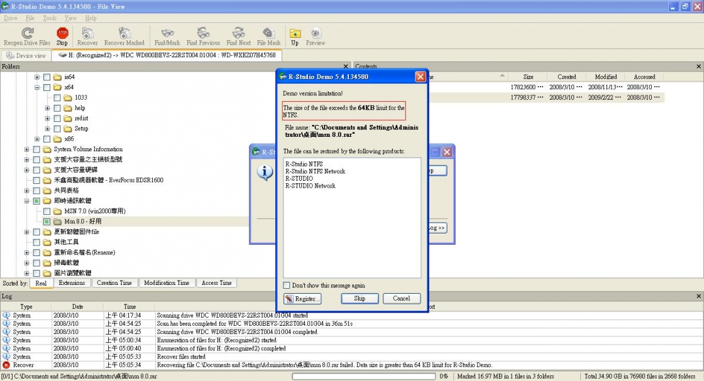The image size is (704, 381).
Task: Switch to the Device view tab
Action: click(x=26, y=56)
